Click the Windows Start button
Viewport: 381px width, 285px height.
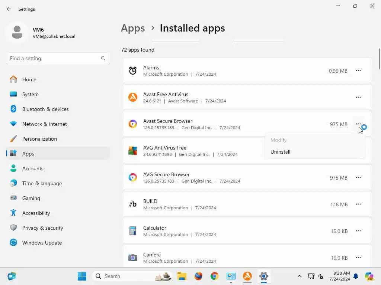tap(82, 276)
